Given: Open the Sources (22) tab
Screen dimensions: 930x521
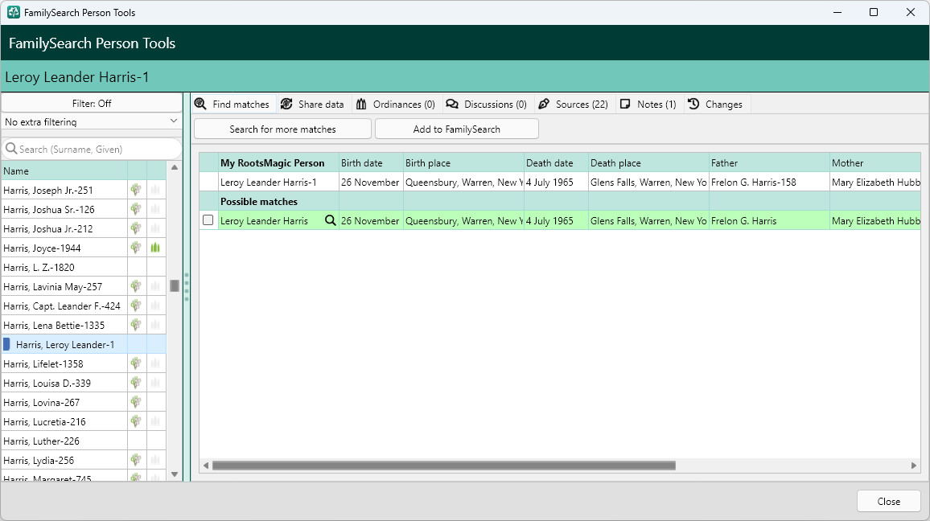Looking at the screenshot, I should point(574,105).
